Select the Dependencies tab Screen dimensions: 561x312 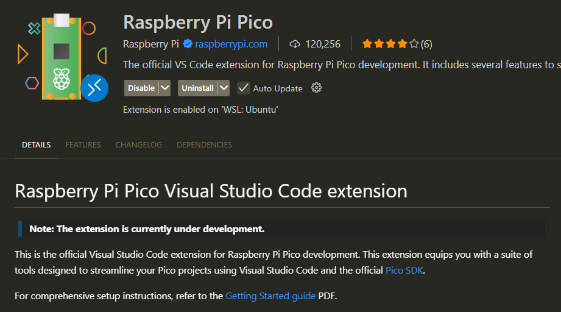204,145
